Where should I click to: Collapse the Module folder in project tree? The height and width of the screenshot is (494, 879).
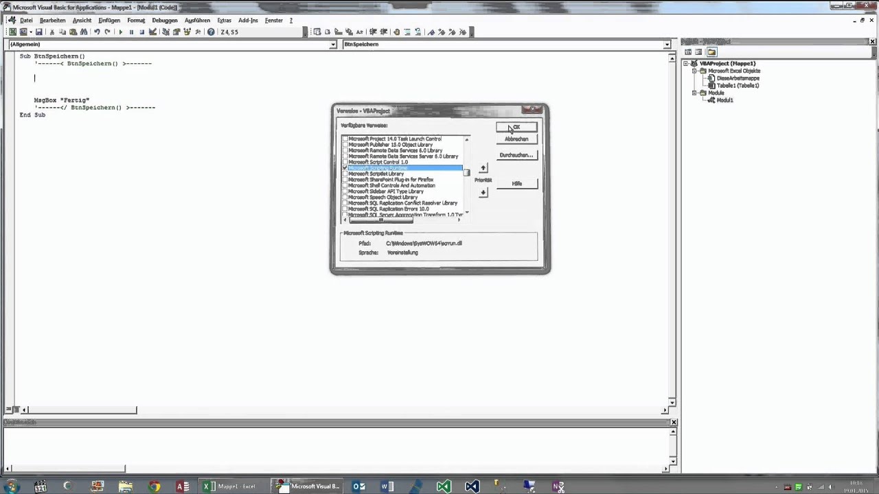(x=694, y=93)
